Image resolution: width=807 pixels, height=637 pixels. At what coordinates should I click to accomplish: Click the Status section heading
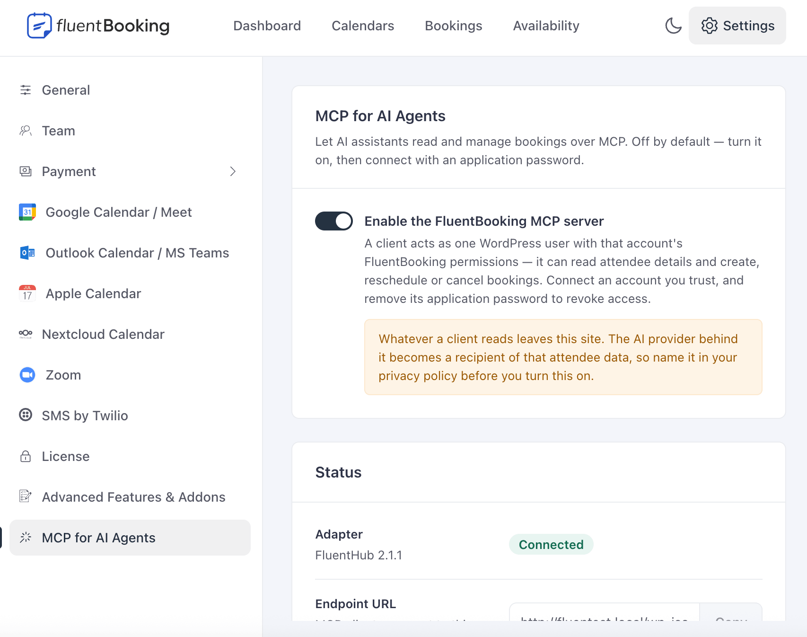tap(338, 472)
